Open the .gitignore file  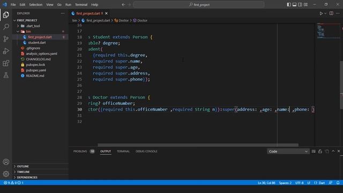click(41, 48)
